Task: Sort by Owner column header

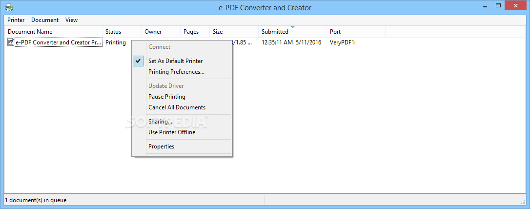Action: (x=161, y=32)
